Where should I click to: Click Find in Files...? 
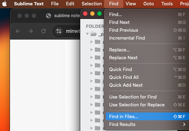(147, 116)
